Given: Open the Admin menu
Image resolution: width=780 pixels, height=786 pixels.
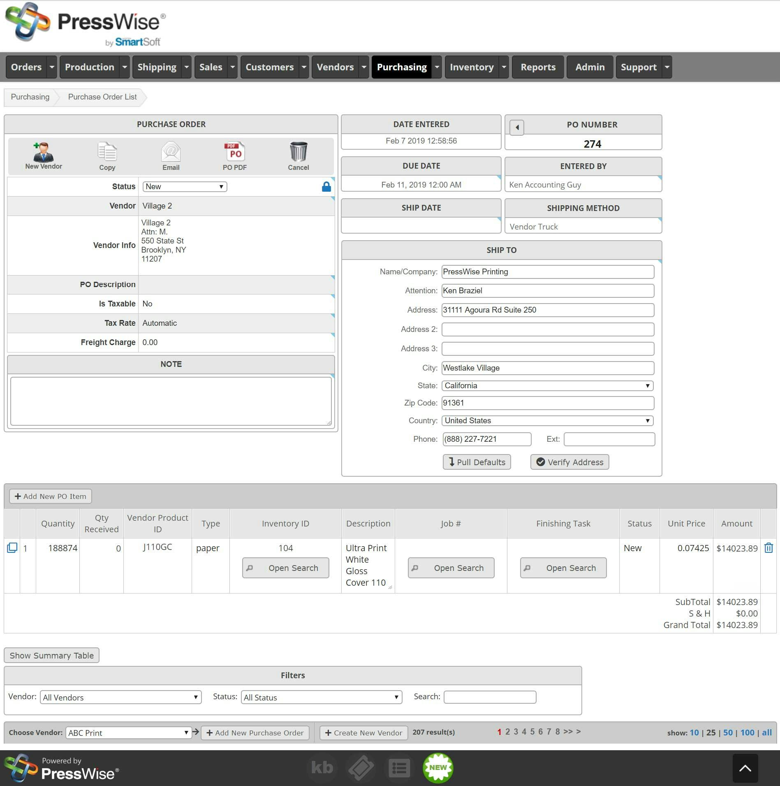Looking at the screenshot, I should click(x=590, y=67).
